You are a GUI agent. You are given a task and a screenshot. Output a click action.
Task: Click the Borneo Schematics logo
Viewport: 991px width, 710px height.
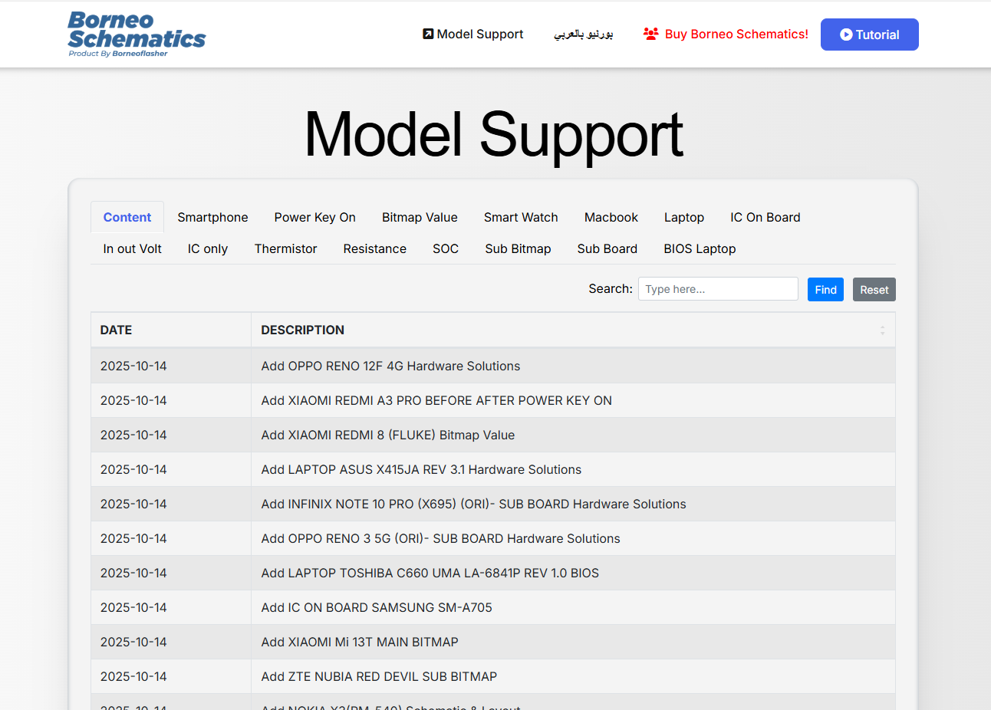tap(137, 35)
